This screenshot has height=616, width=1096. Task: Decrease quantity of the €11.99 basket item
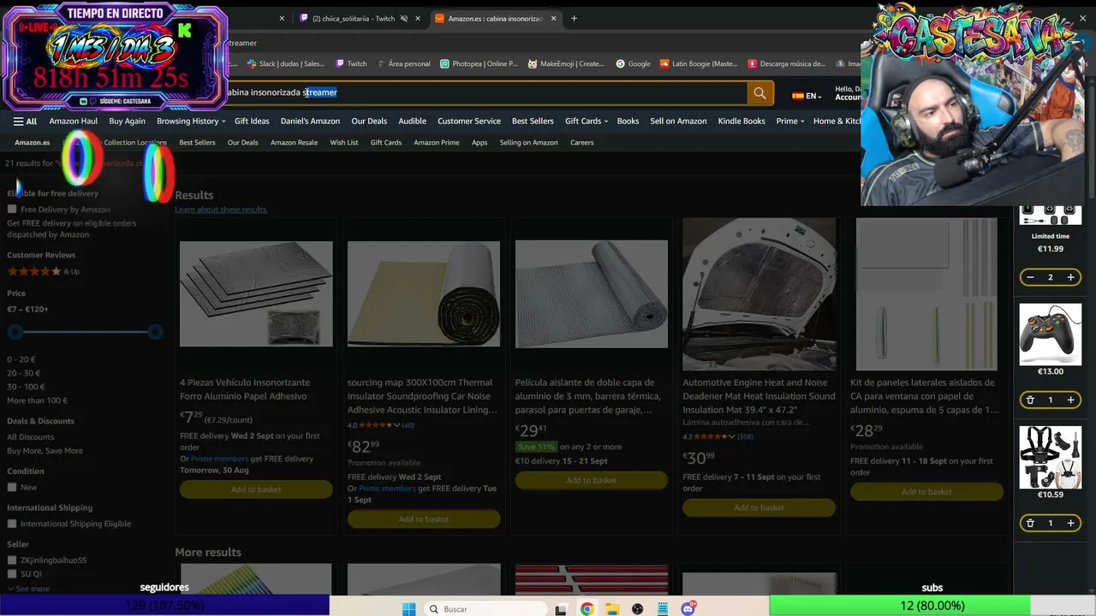click(x=1030, y=277)
